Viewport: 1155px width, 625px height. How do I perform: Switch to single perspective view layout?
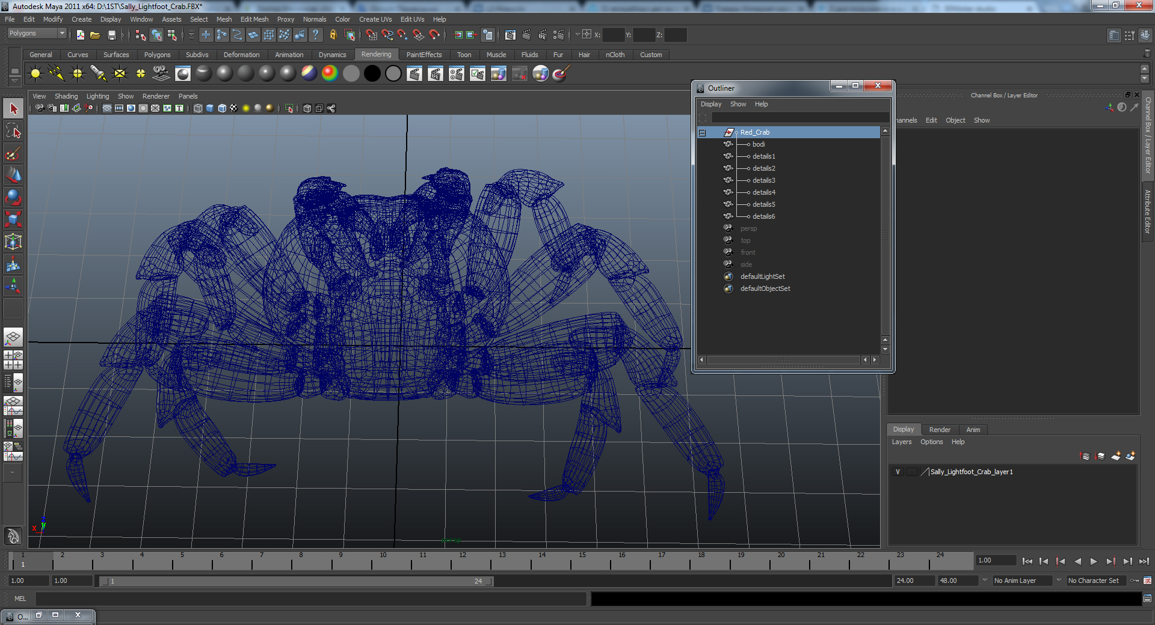[x=13, y=337]
